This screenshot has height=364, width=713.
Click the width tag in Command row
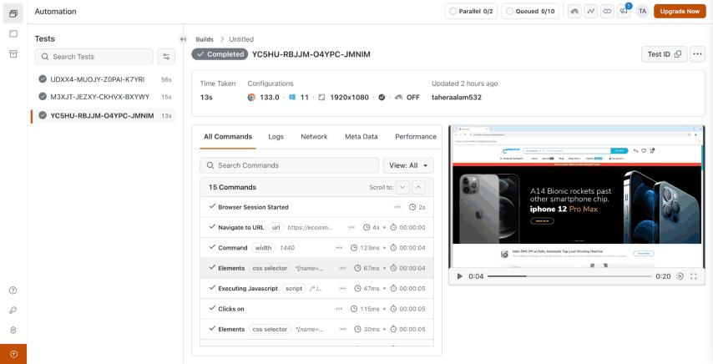tap(263, 248)
